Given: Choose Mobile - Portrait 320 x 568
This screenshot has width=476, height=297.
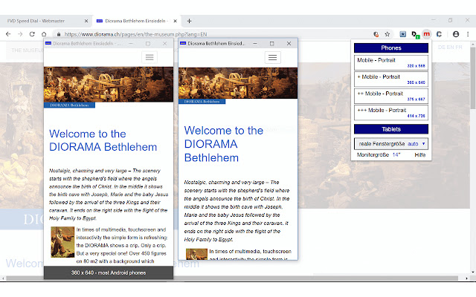Looking at the screenshot, I should pyautogui.click(x=391, y=62).
